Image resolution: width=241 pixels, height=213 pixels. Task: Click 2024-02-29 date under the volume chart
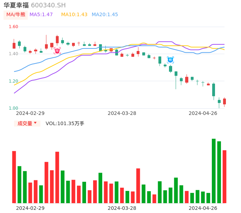[x=30, y=208]
